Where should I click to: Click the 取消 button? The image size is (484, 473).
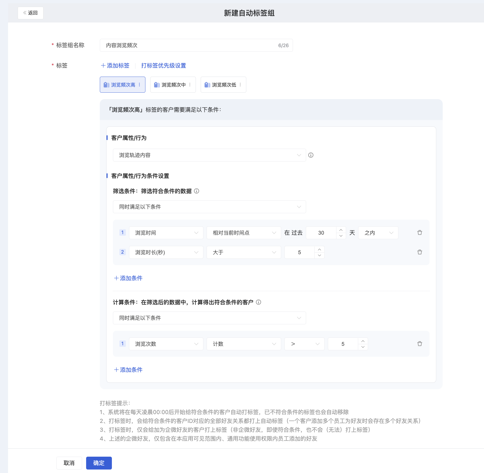pos(69,463)
